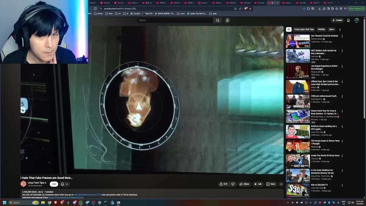
Task: Open options for CNN just embarrassed itself
Action: pyautogui.click(x=342, y=96)
